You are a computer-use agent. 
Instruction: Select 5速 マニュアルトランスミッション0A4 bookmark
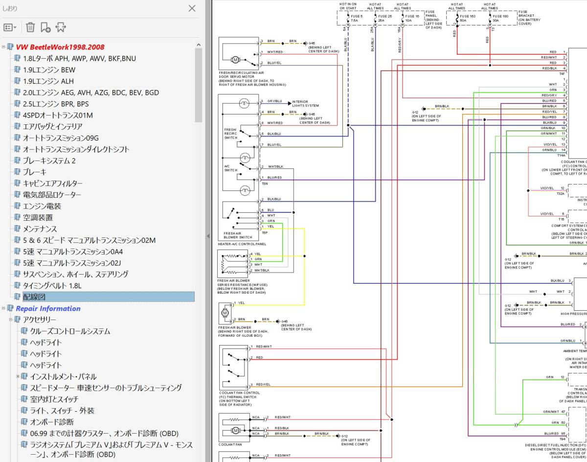(73, 252)
